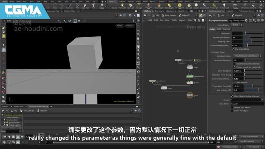Viewport: 265px width, 149px height.
Task: Open the Solver Engine Bullet dropdown
Action: [x=237, y=25]
